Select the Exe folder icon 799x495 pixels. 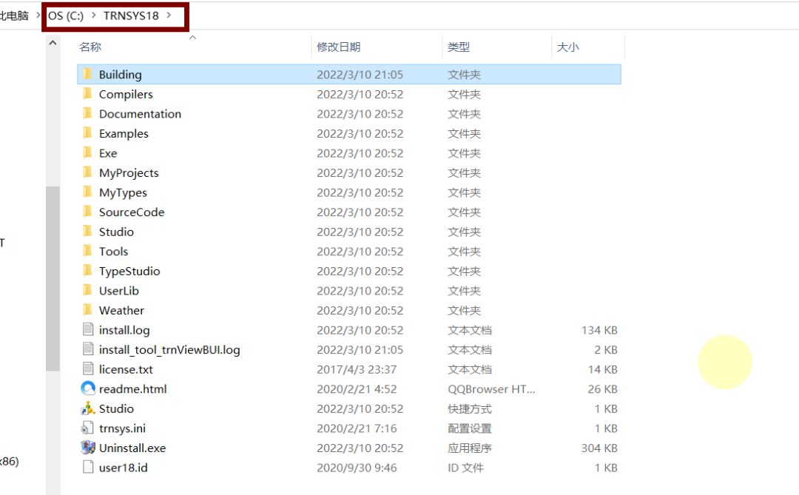tap(87, 152)
